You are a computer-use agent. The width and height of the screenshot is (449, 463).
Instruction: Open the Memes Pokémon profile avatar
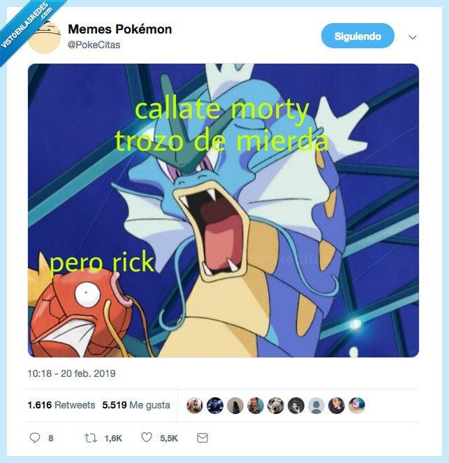point(44,36)
